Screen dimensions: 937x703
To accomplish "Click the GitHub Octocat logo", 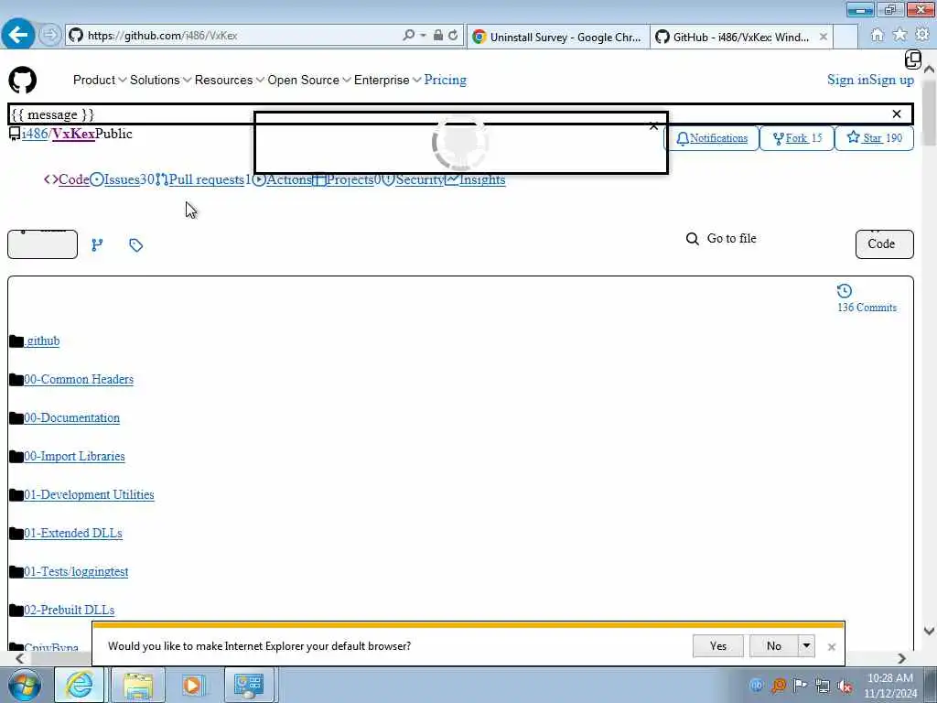I will (23, 81).
